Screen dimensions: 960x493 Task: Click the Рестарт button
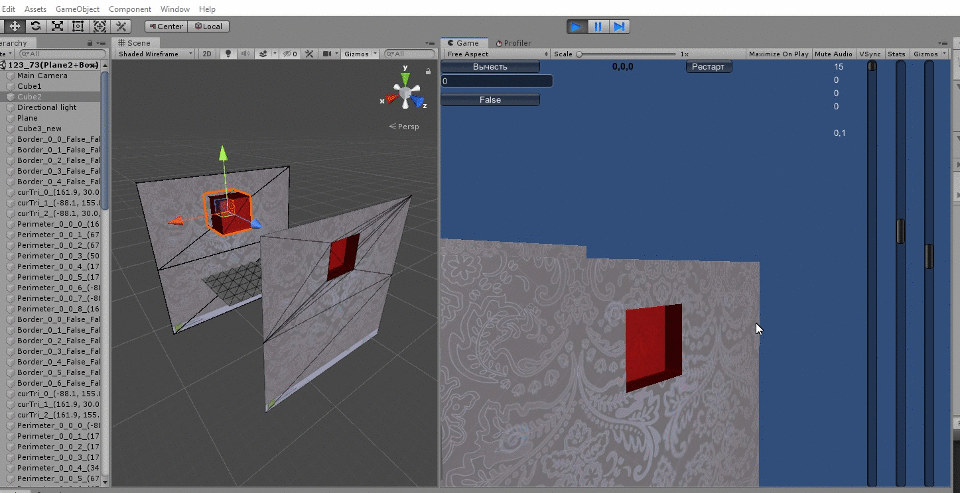coord(708,67)
